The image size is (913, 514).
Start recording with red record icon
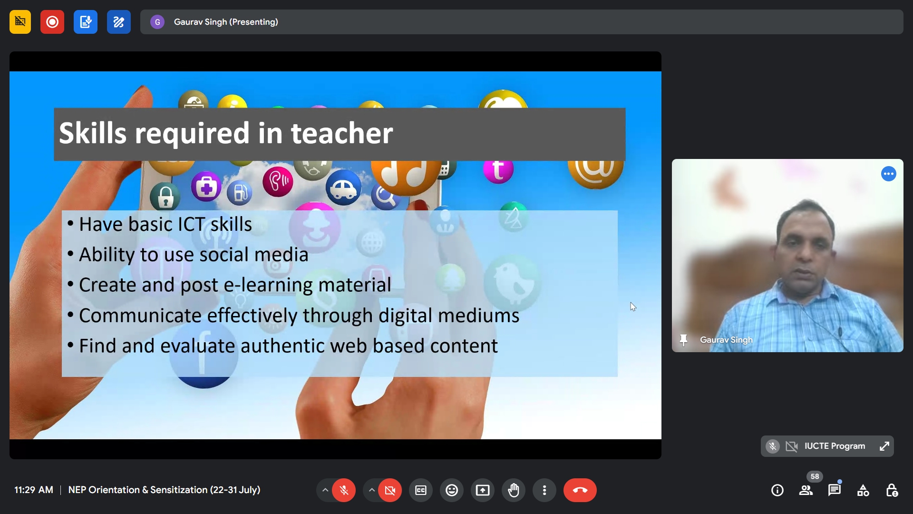coord(52,22)
